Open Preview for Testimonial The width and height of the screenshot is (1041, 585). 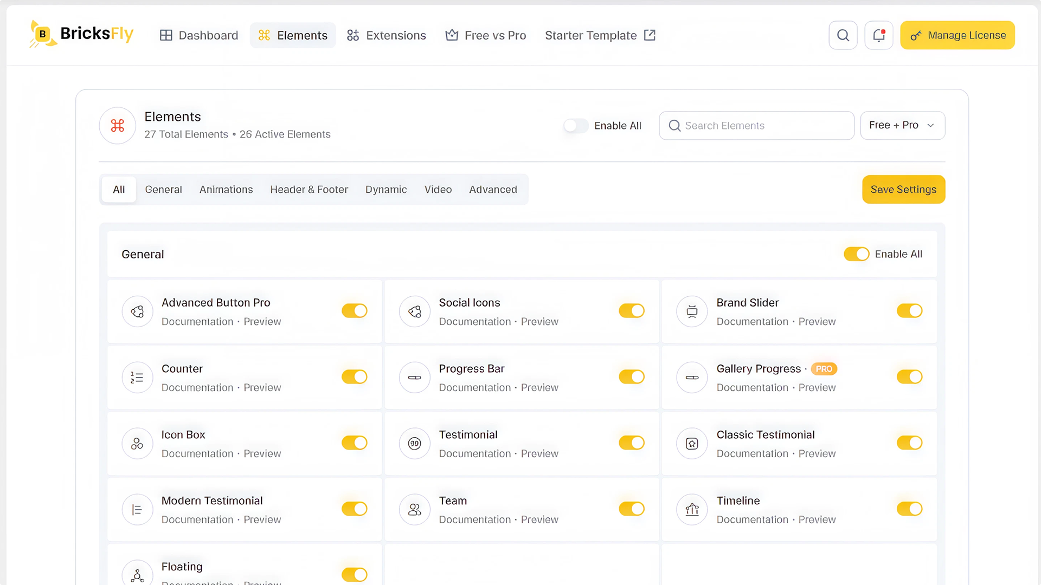click(x=539, y=454)
